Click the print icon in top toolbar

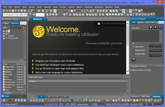[29, 11]
